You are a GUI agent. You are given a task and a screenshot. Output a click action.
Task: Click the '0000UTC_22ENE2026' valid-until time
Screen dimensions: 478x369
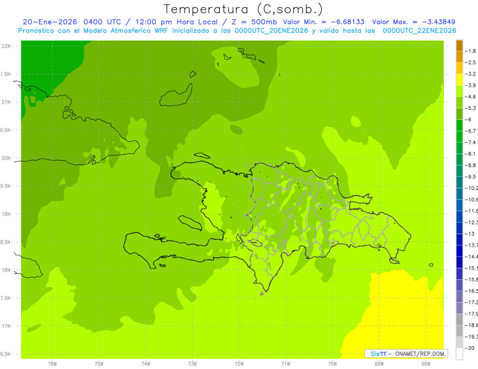[x=419, y=31]
